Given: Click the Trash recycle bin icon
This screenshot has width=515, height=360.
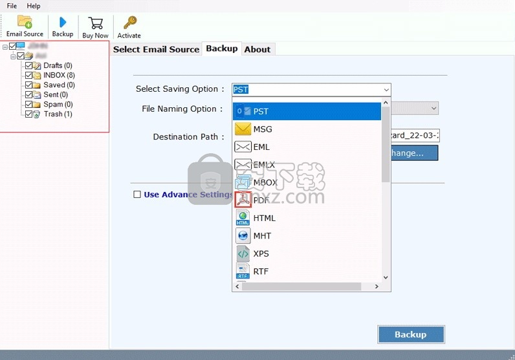Looking at the screenshot, I should (x=37, y=114).
